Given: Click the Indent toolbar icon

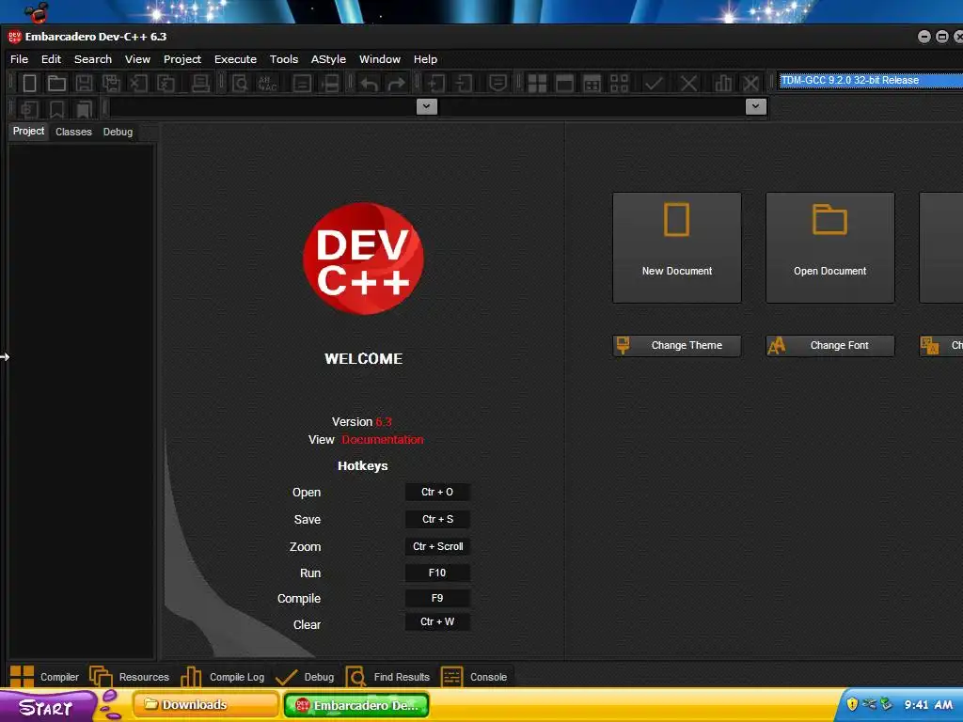Looking at the screenshot, I should pyautogui.click(x=436, y=83).
